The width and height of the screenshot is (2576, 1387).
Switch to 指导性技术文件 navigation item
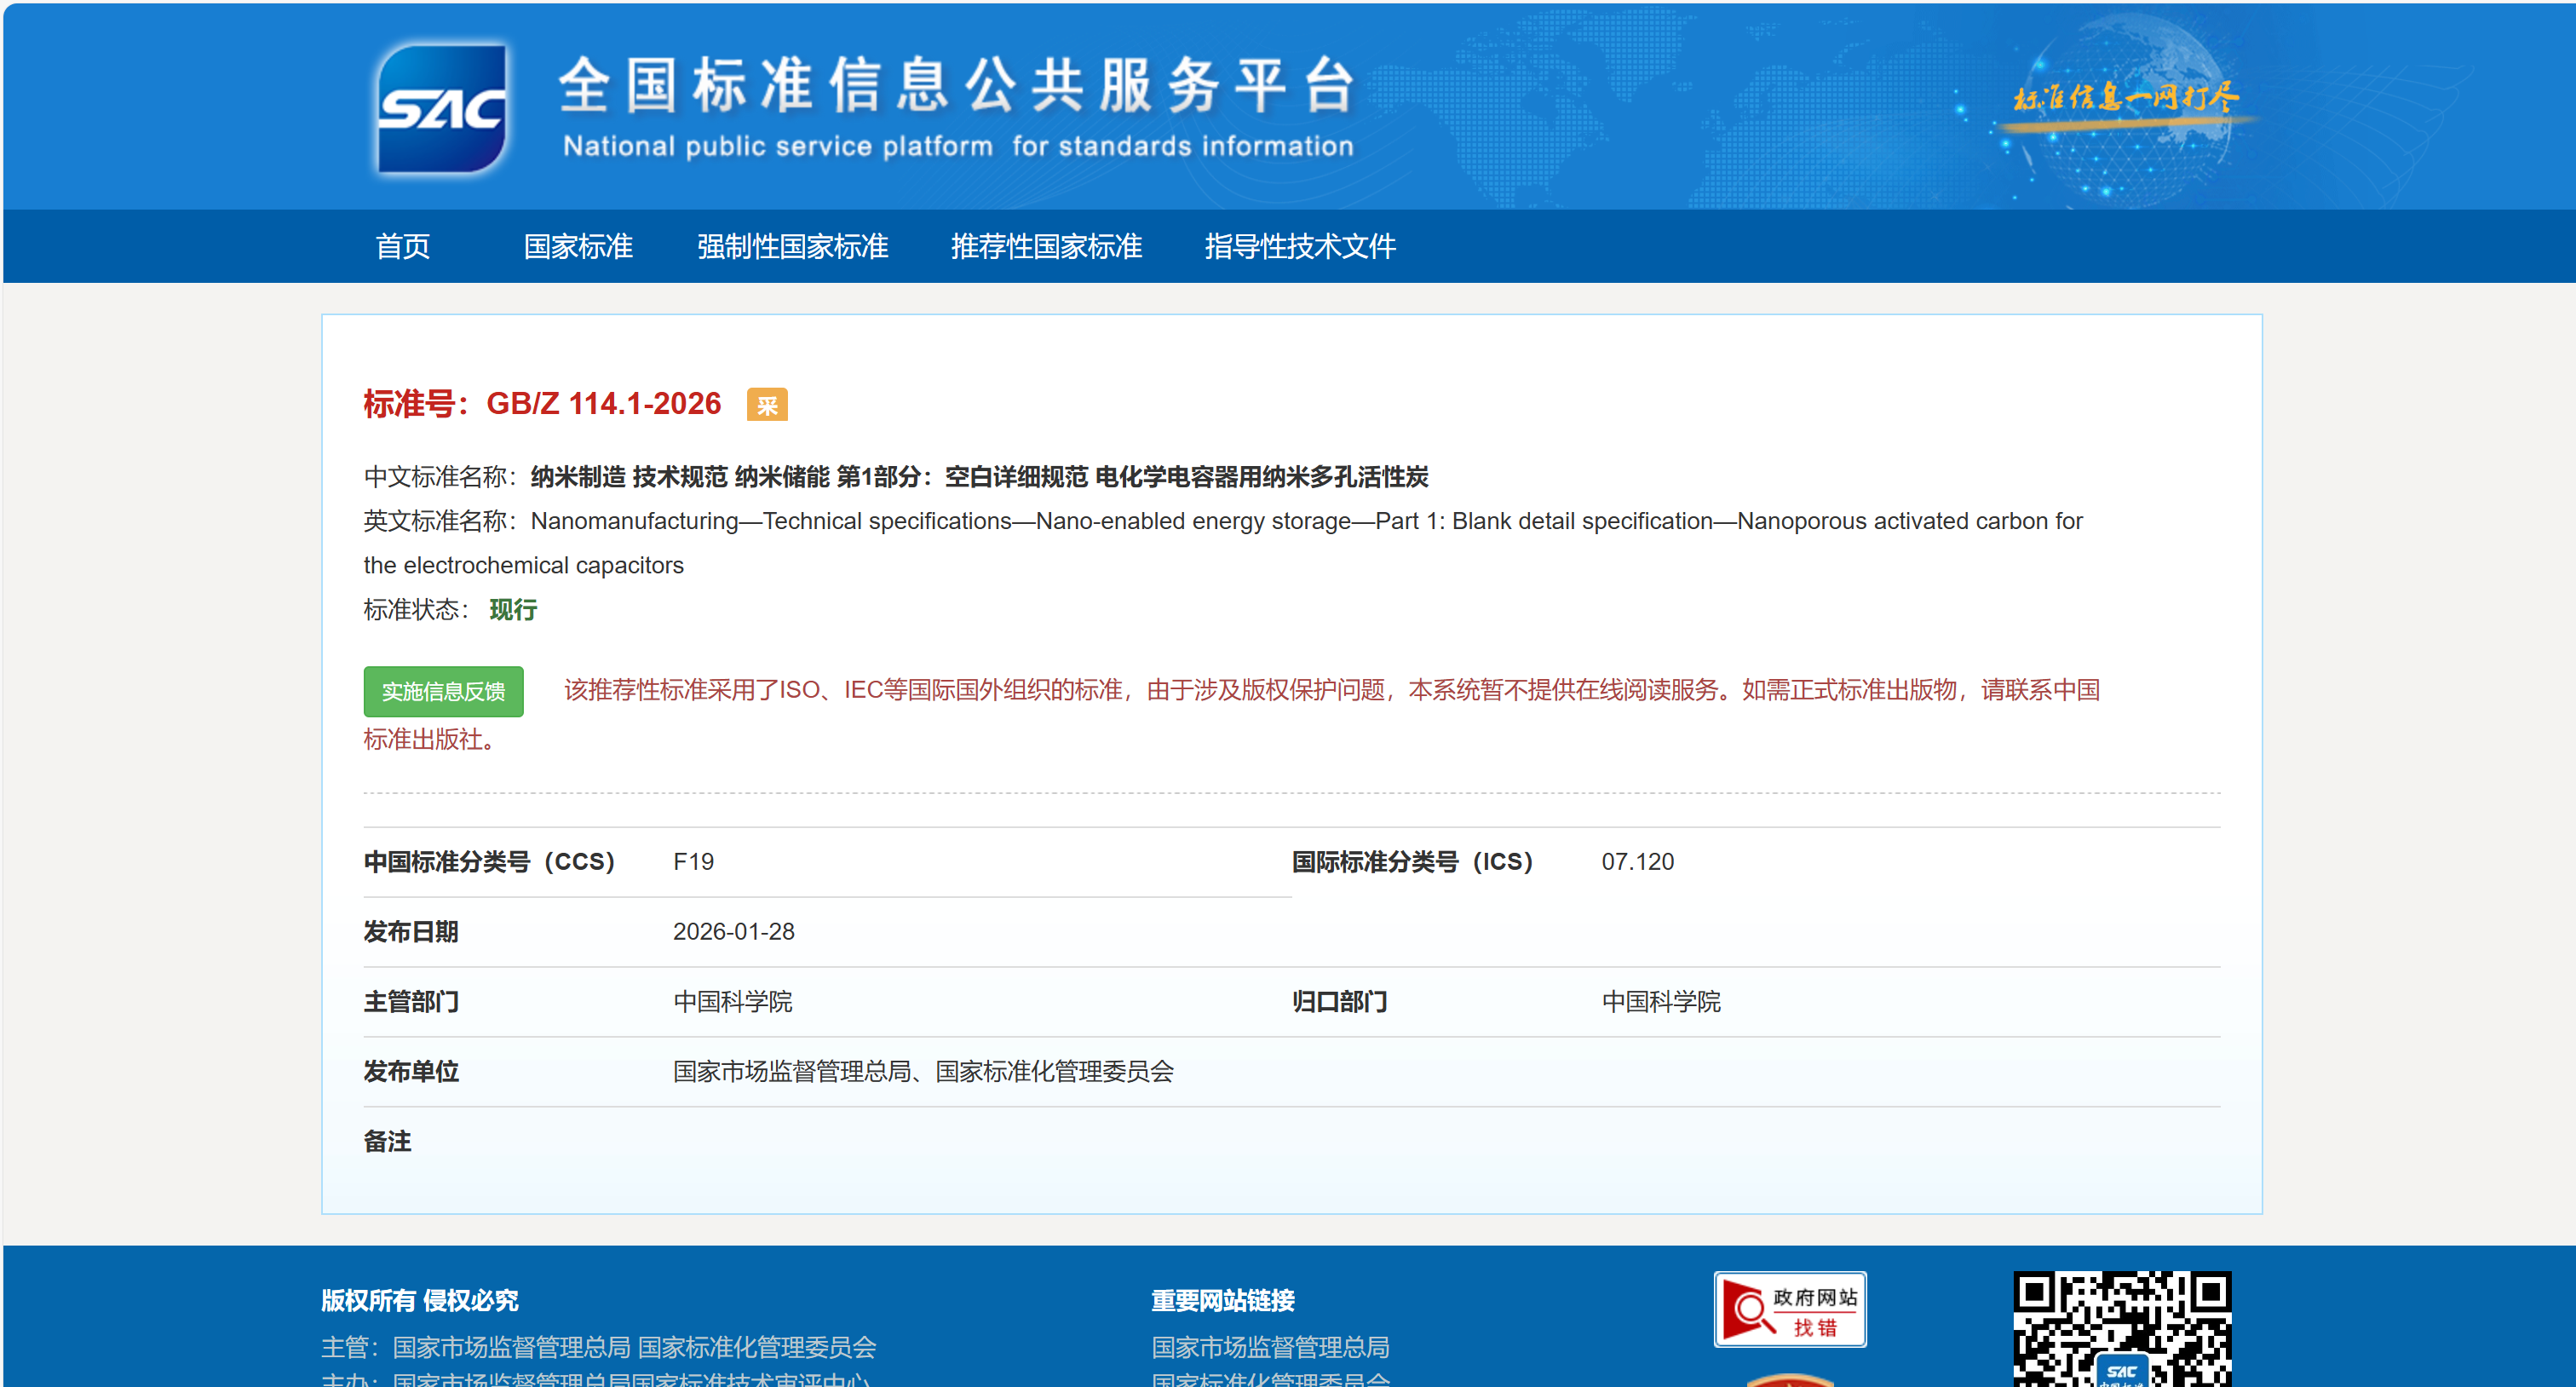pos(1299,246)
